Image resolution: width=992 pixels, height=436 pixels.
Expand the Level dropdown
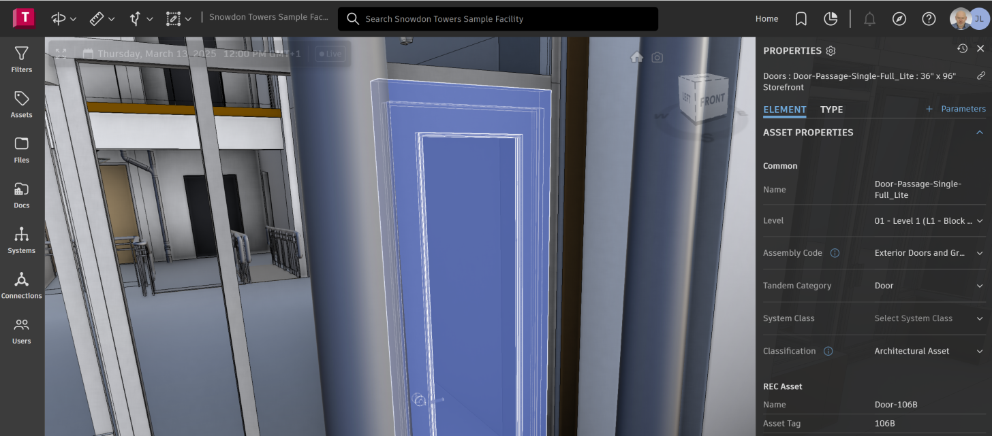pyautogui.click(x=980, y=220)
